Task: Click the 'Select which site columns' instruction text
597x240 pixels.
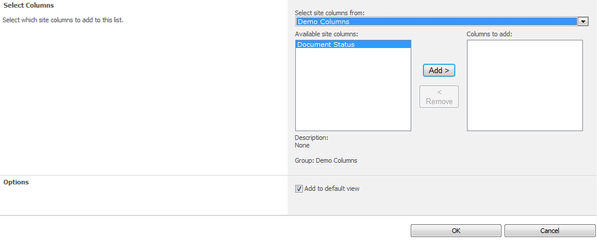Action: point(63,20)
